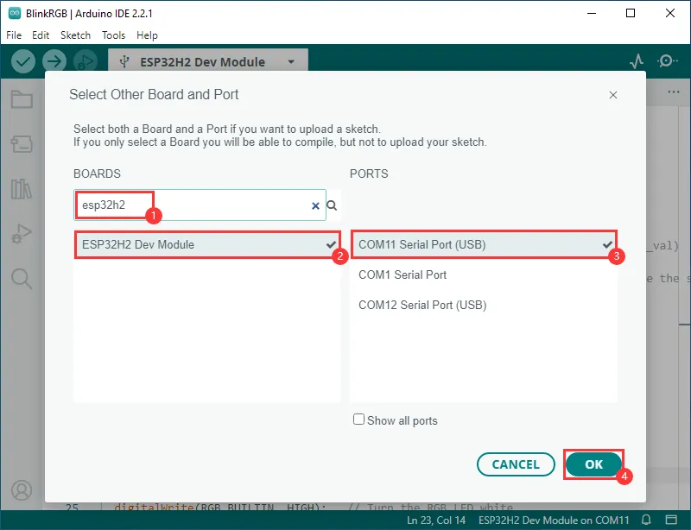Click ESP32H2 Dev Module on COM11 status text
The height and width of the screenshot is (530, 691).
554,521
